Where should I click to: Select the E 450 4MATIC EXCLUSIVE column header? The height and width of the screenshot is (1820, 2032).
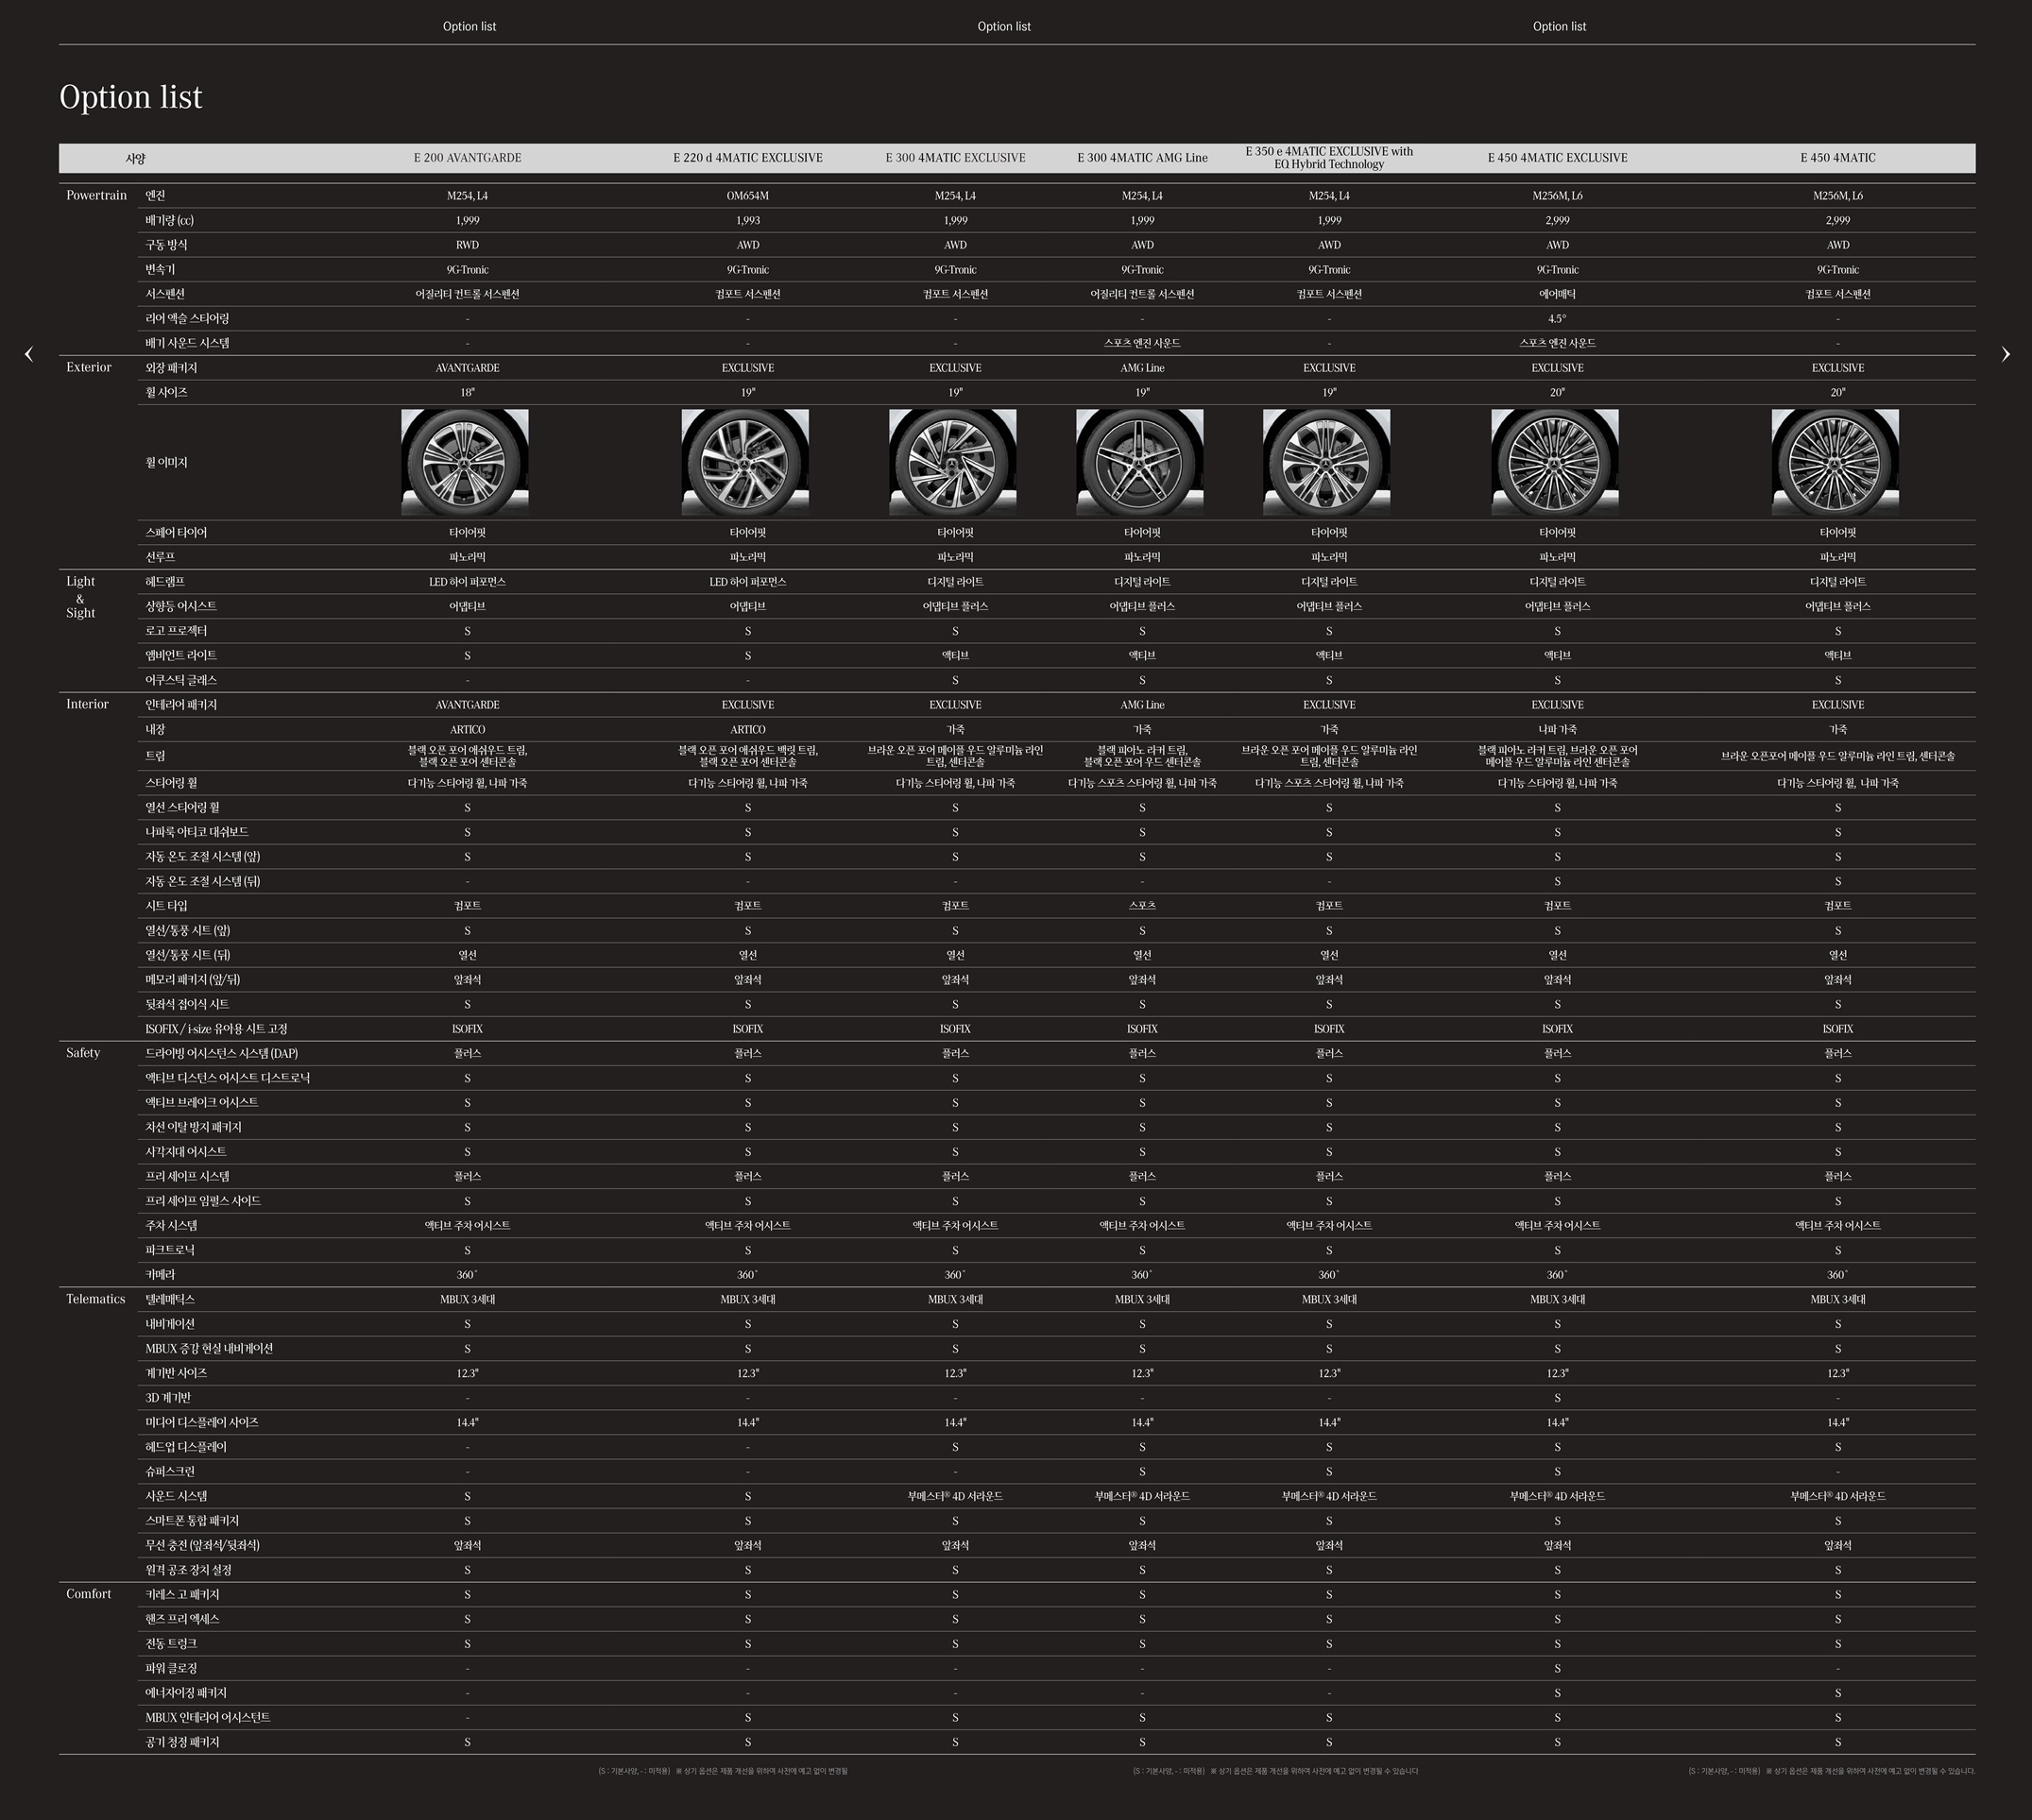[1557, 158]
